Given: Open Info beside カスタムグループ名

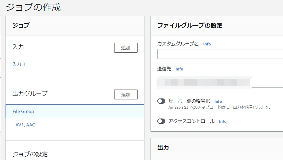Looking at the screenshot, I should pos(207,44).
